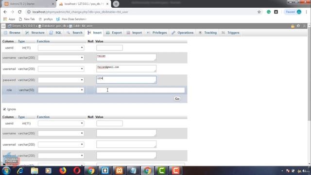Open the red Camtasia recorder icon in taskbar
311x175 pixels.
175,171
